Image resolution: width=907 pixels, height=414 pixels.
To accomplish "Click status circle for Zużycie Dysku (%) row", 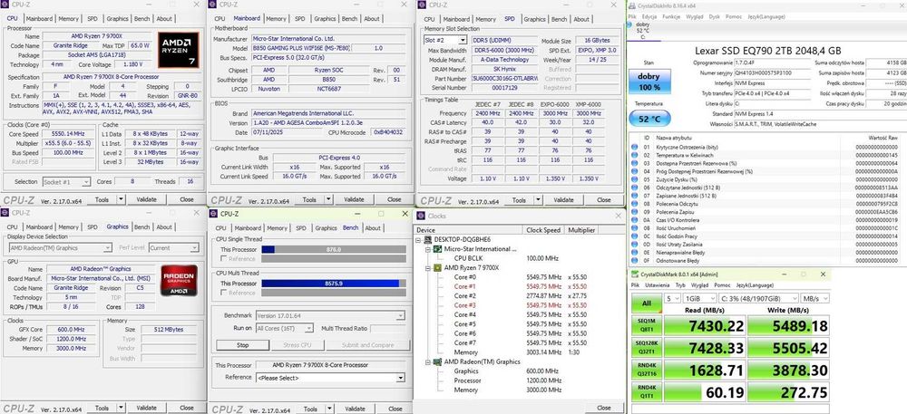I will coord(635,179).
